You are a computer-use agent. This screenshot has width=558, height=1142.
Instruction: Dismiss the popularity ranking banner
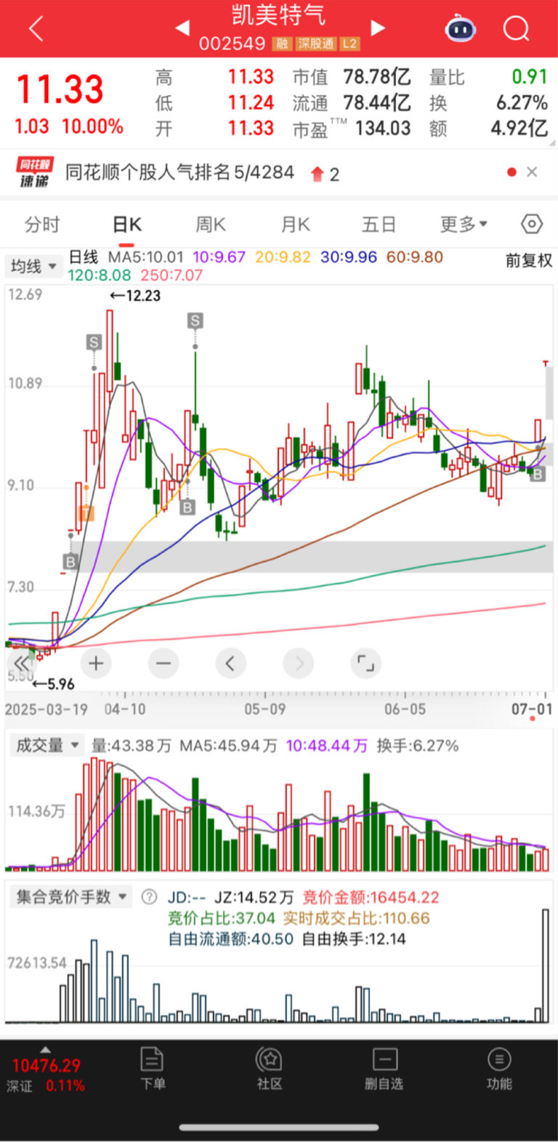(x=532, y=172)
